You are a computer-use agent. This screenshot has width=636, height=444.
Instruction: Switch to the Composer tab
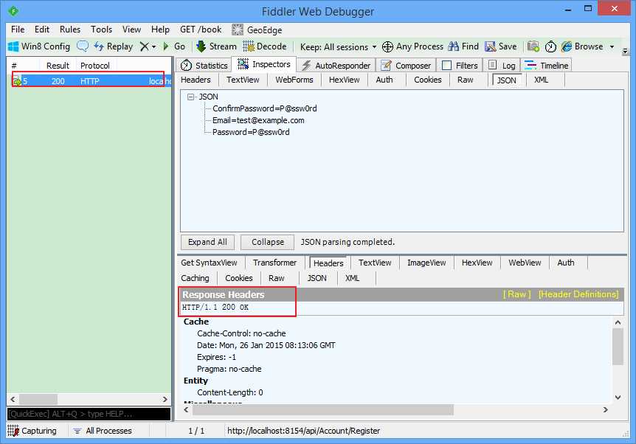point(406,66)
